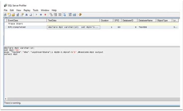
Task: Click the truncated Lo... column header
Action: coord(175,20)
